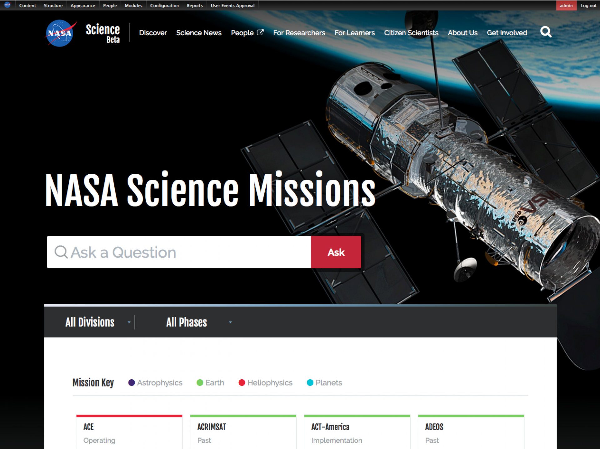Image resolution: width=600 pixels, height=449 pixels.
Task: Click external link icon next to People
Action: (x=260, y=32)
